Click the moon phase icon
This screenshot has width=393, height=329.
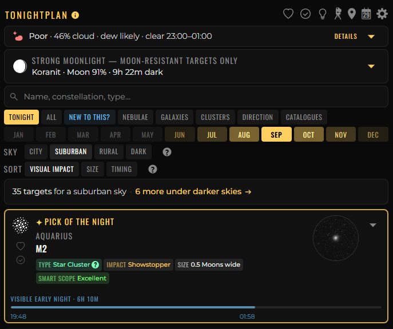tap(20, 66)
